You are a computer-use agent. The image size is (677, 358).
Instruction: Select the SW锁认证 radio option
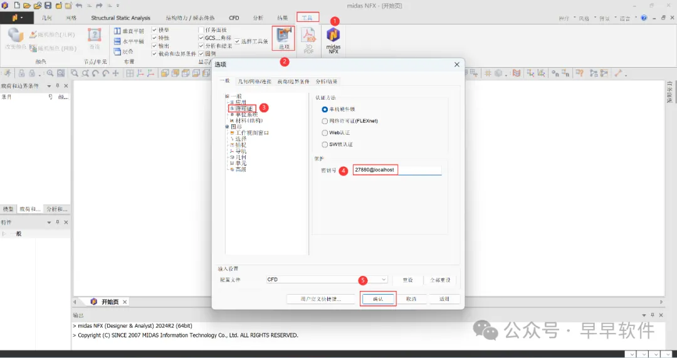pos(325,145)
